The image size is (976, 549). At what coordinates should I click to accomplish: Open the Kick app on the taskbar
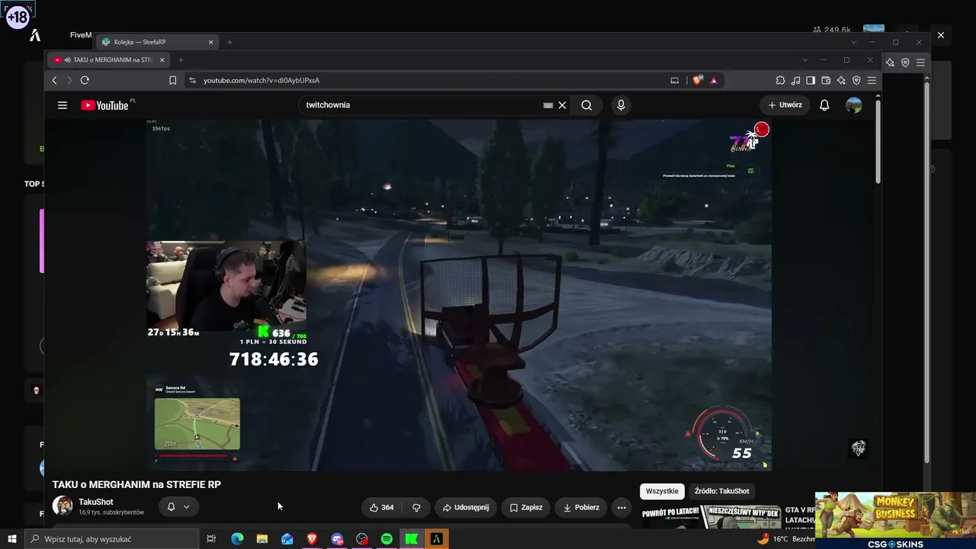click(412, 539)
